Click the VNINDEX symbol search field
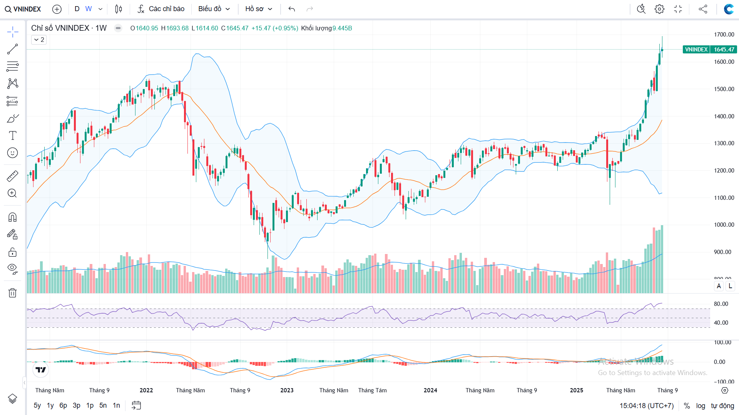This screenshot has height=415, width=739. point(23,9)
